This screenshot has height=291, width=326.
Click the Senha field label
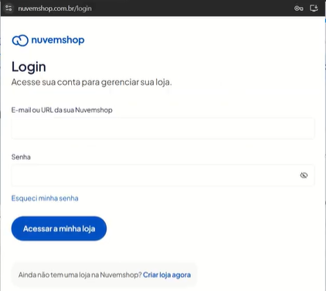(x=21, y=157)
